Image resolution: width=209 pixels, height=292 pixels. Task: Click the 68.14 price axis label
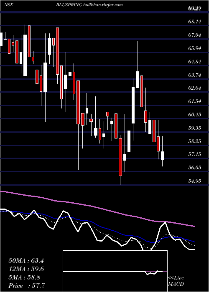195,22
